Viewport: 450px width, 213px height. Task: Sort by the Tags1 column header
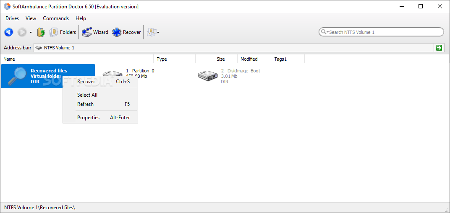(x=288, y=59)
